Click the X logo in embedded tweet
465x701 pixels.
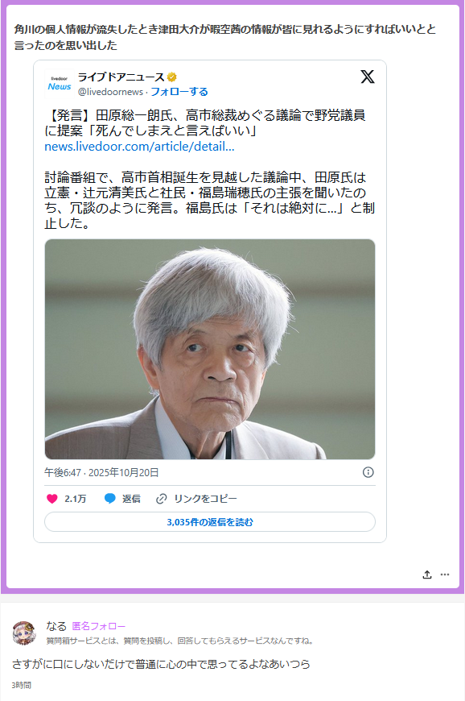368,77
